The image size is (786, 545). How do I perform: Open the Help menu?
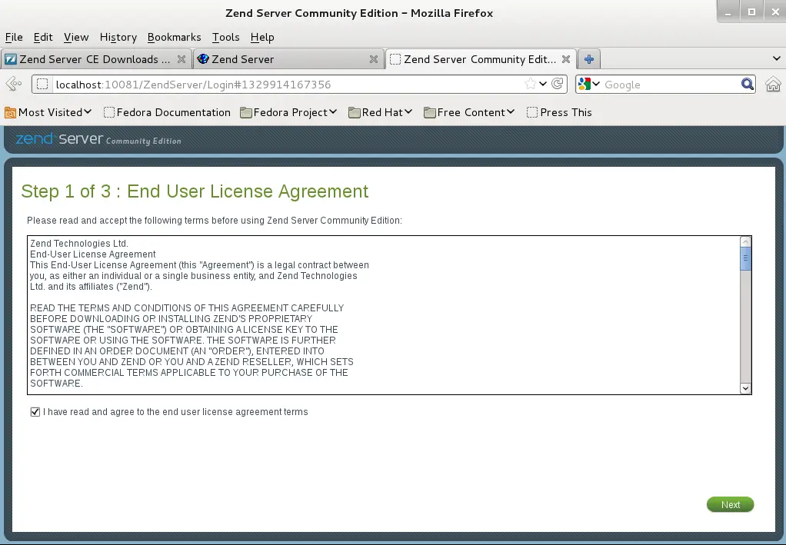262,37
